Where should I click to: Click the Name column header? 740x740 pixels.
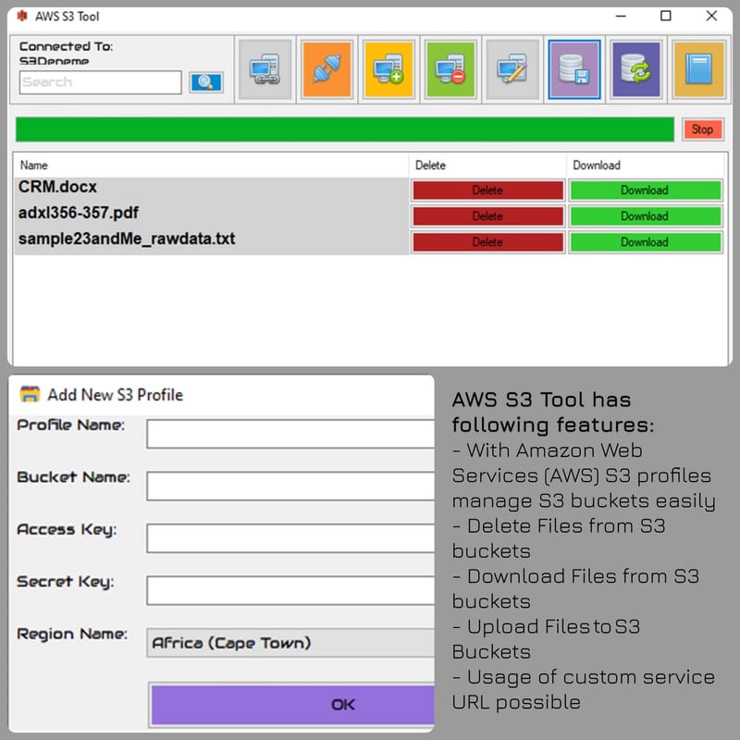211,166
